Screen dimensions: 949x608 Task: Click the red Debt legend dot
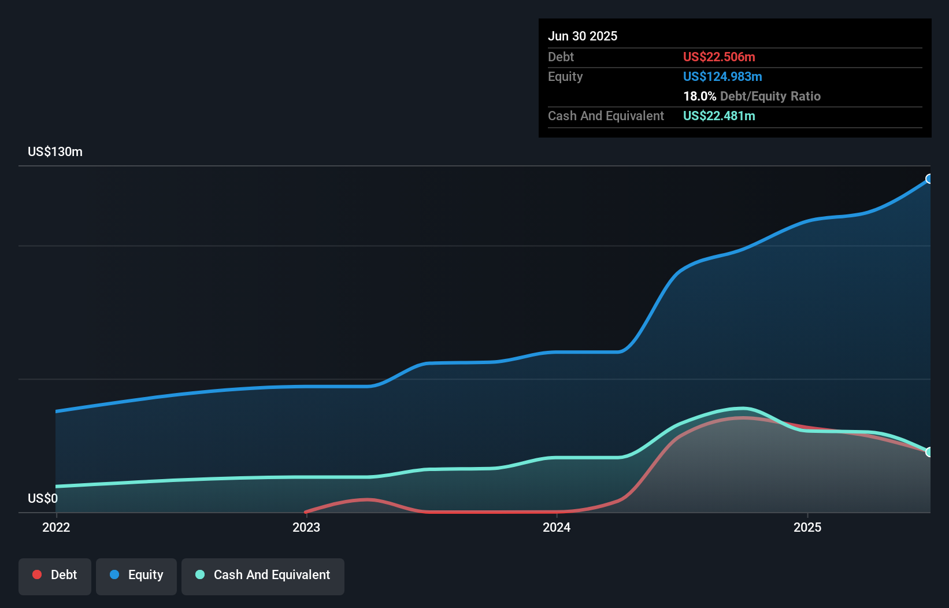pyautogui.click(x=37, y=574)
